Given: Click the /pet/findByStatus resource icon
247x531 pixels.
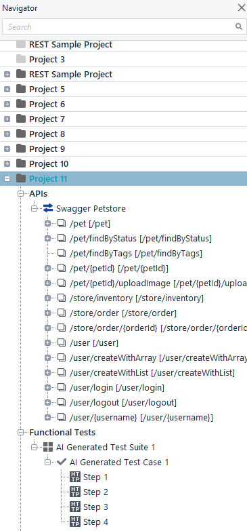Looking at the screenshot, I should point(61,239).
